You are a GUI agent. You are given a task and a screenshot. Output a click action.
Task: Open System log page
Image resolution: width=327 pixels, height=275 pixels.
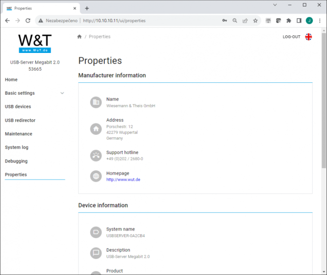(17, 147)
